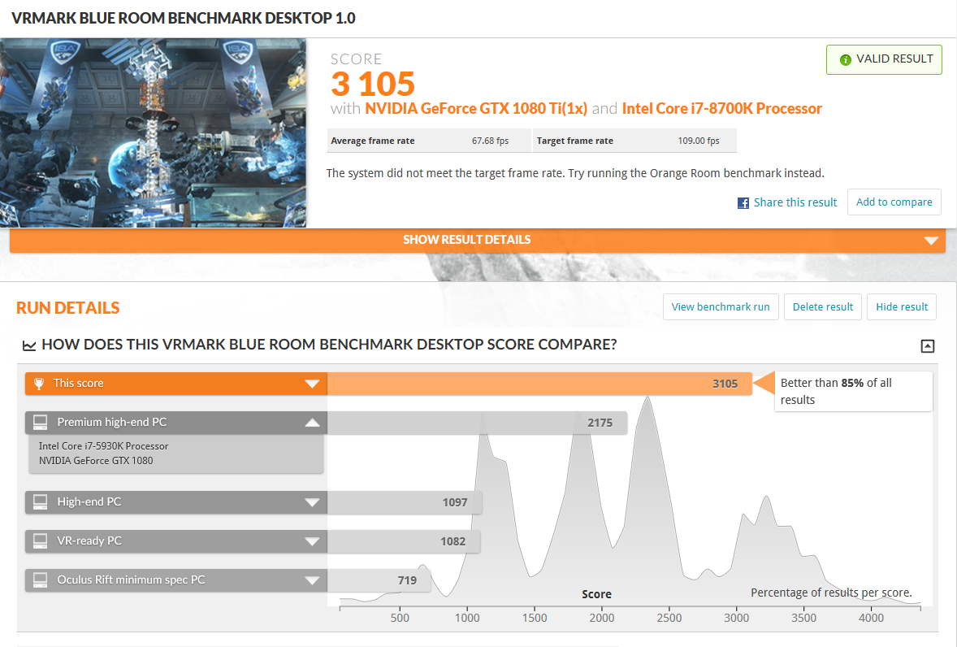The height and width of the screenshot is (647, 957).
Task: Open View benchmark run
Action: [x=721, y=307]
